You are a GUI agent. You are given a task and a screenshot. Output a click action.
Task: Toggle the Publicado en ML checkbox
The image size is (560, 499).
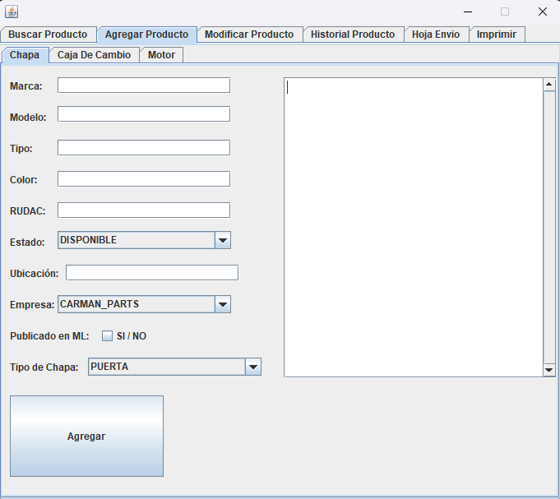tap(107, 335)
